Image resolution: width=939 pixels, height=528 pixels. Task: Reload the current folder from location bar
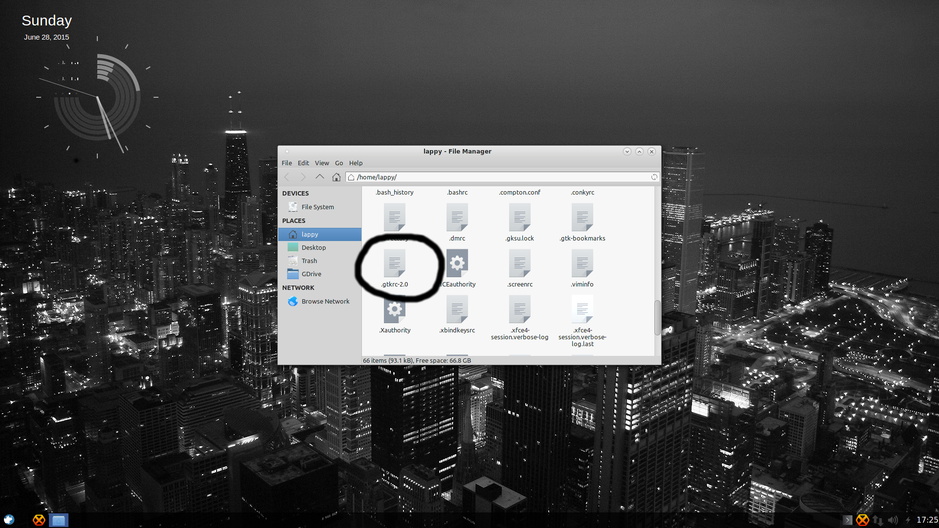pos(654,177)
